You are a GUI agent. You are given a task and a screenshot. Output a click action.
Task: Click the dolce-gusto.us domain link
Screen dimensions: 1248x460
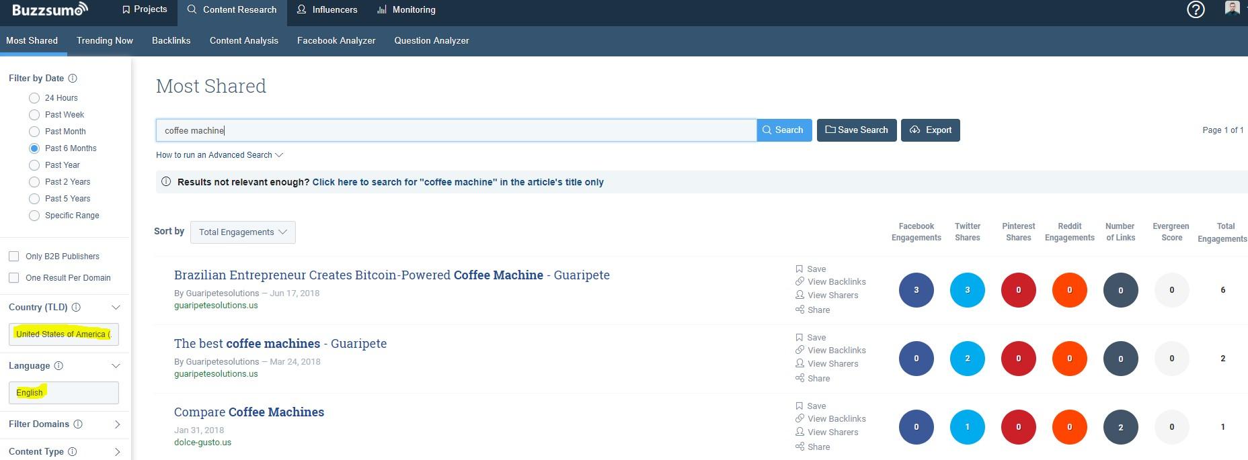[202, 443]
